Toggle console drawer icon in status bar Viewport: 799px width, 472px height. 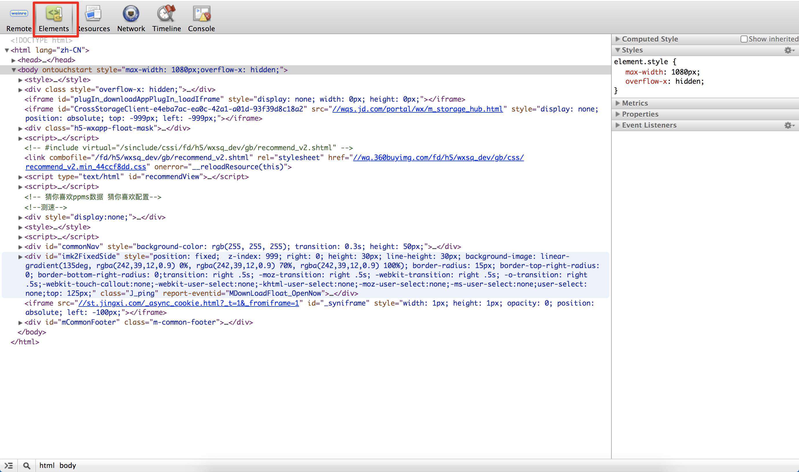9,466
